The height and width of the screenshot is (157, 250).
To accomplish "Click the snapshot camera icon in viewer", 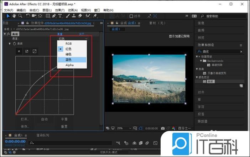I will coord(163,128).
